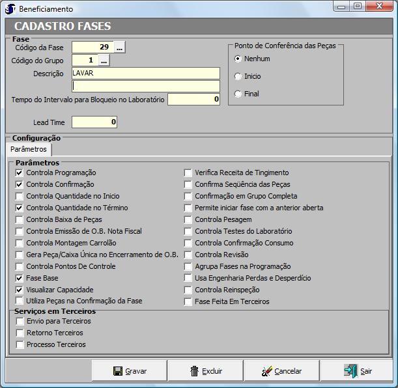
Task: Check Envio para Terceiros
Action: click(20, 322)
